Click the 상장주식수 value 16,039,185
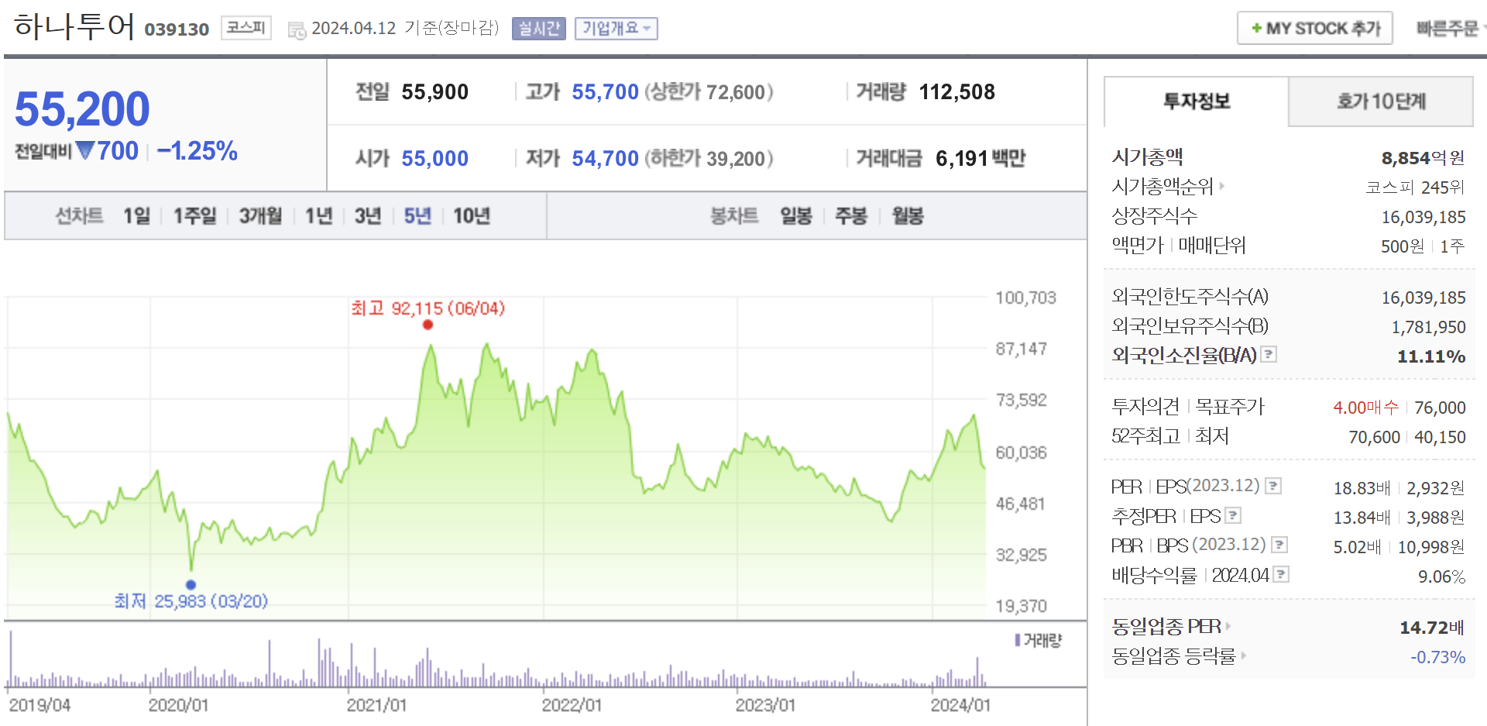The image size is (1487, 726). (x=1423, y=217)
